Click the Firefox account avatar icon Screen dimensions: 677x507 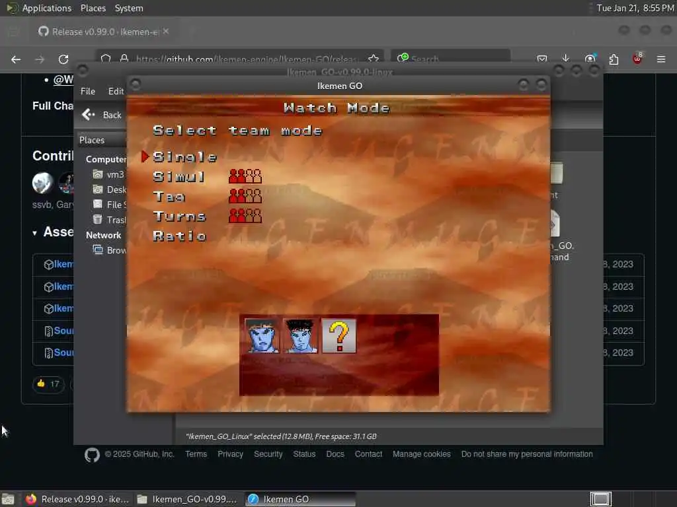[x=590, y=59]
